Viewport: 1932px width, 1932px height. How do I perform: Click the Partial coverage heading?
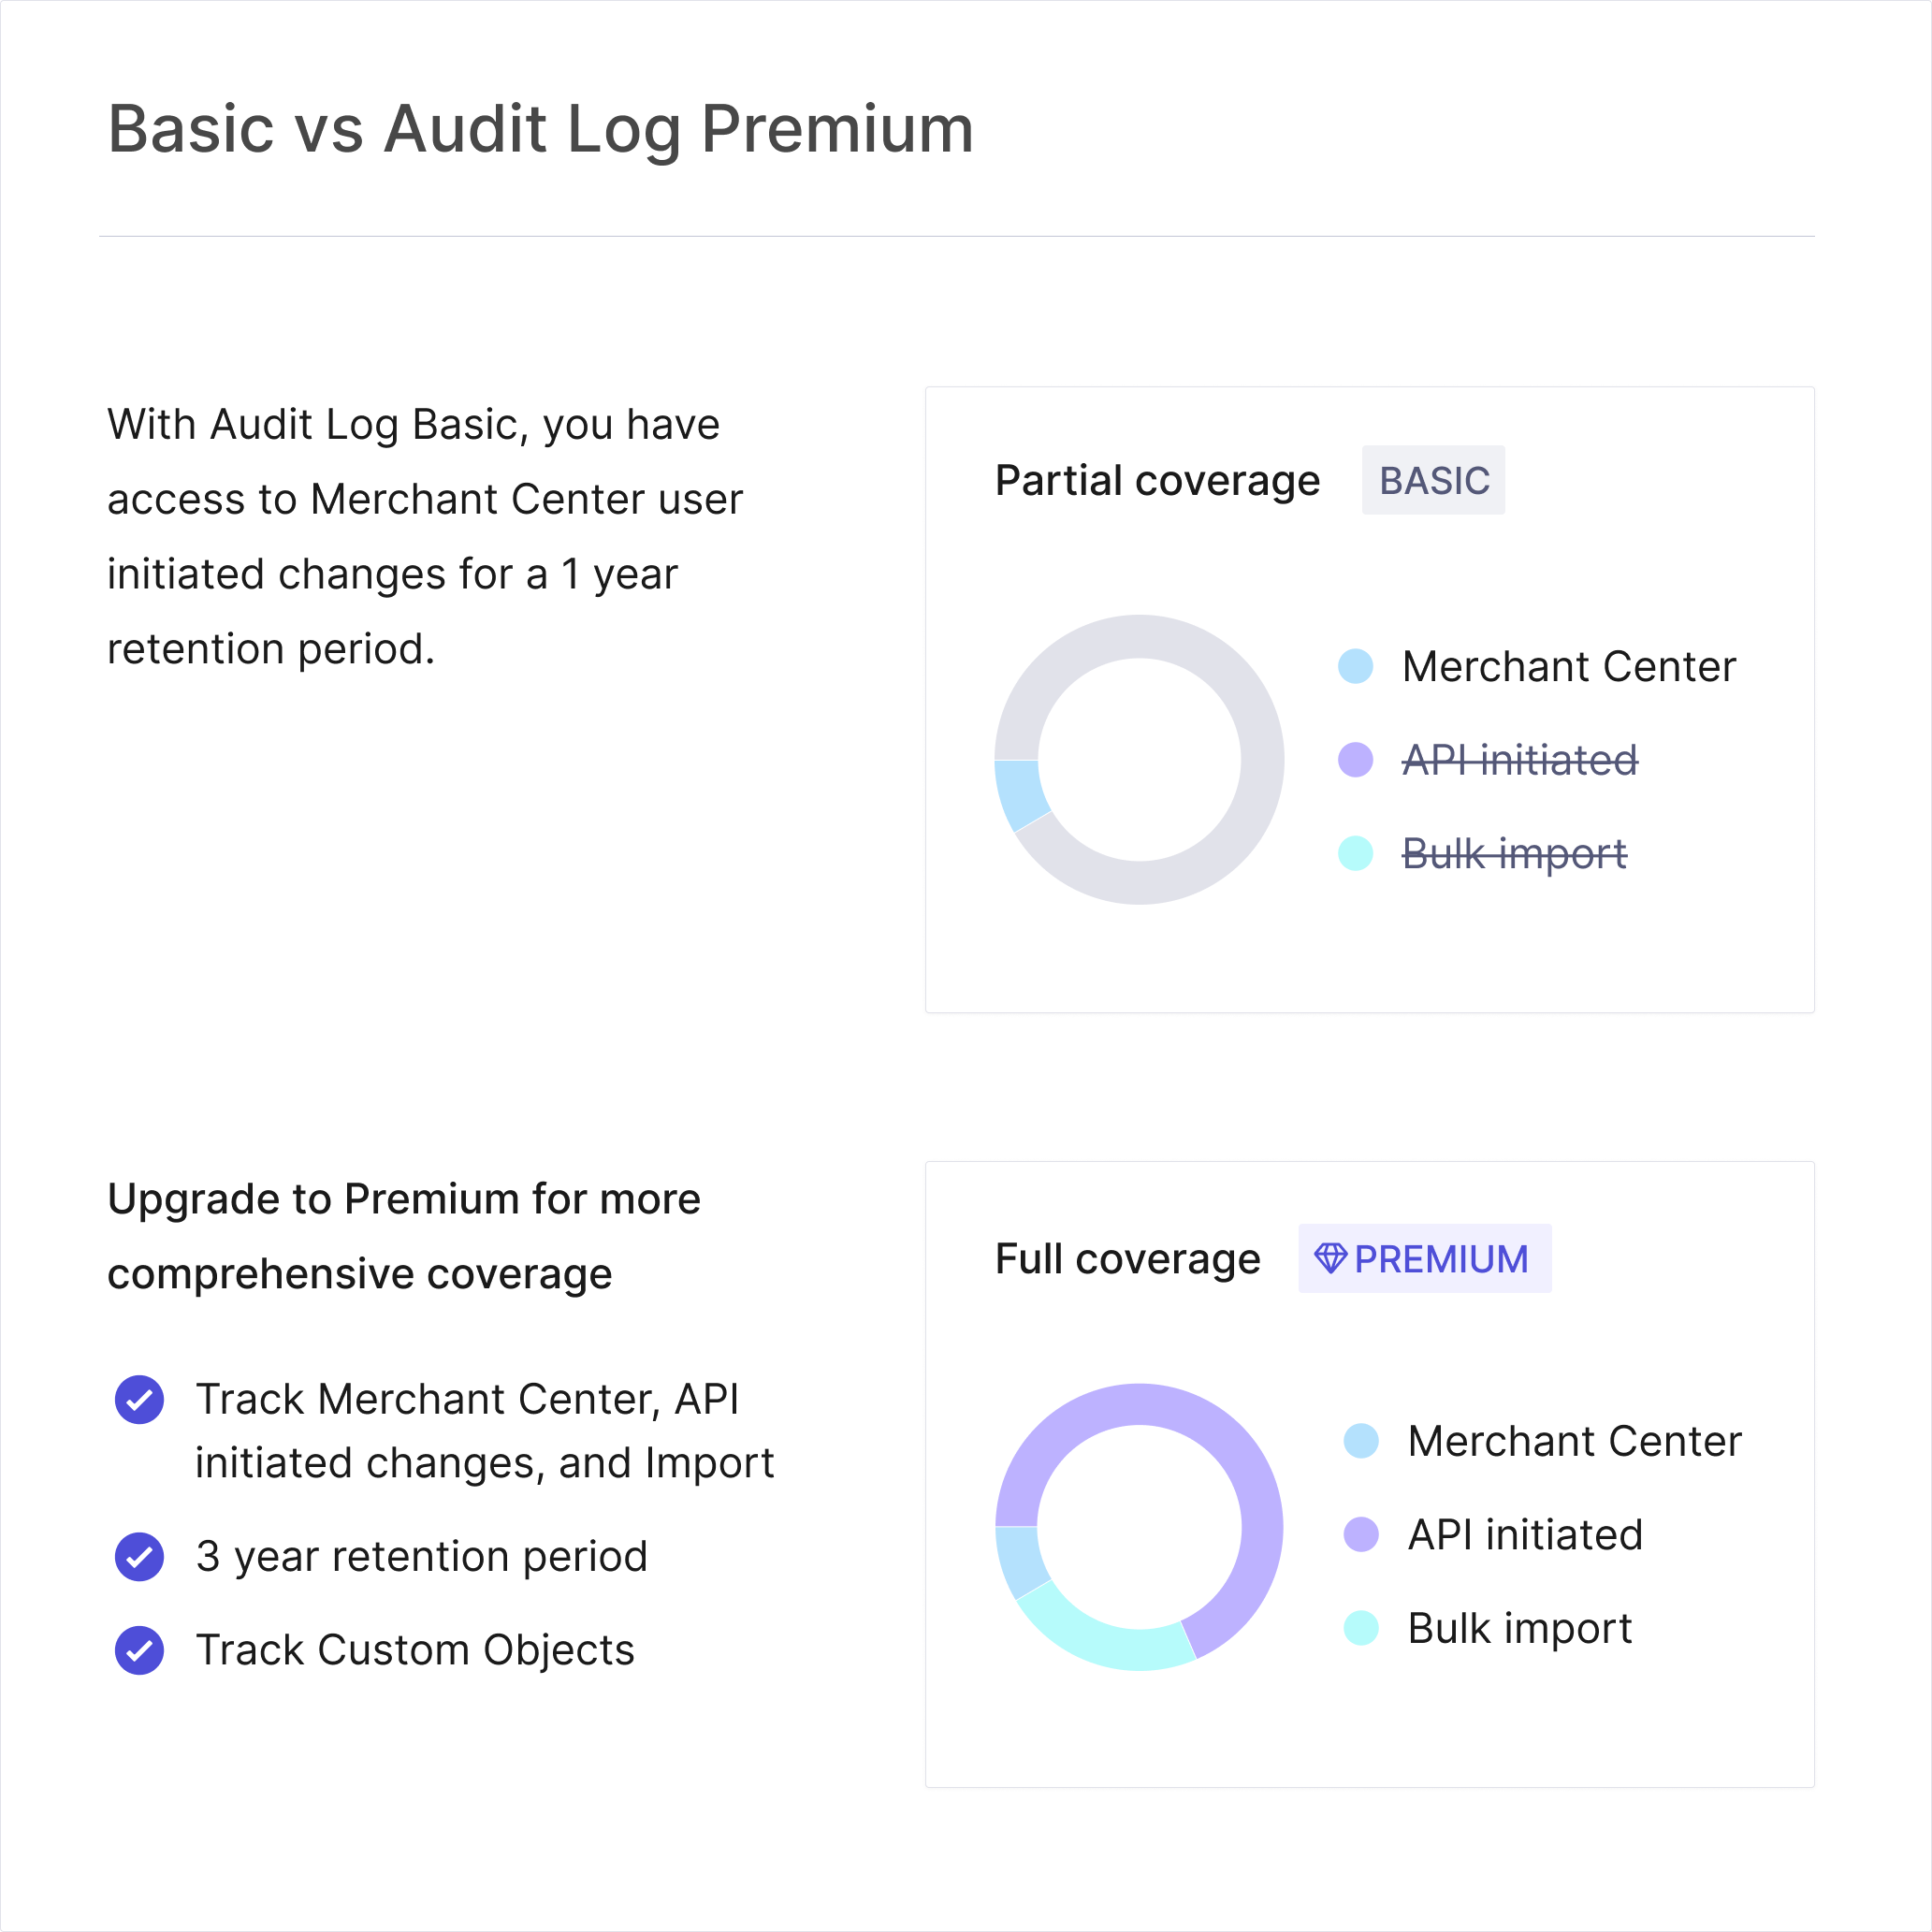point(1157,481)
